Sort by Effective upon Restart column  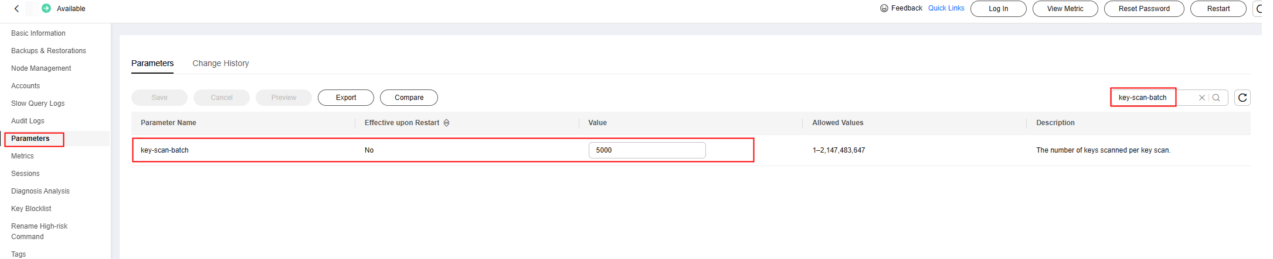pos(447,123)
